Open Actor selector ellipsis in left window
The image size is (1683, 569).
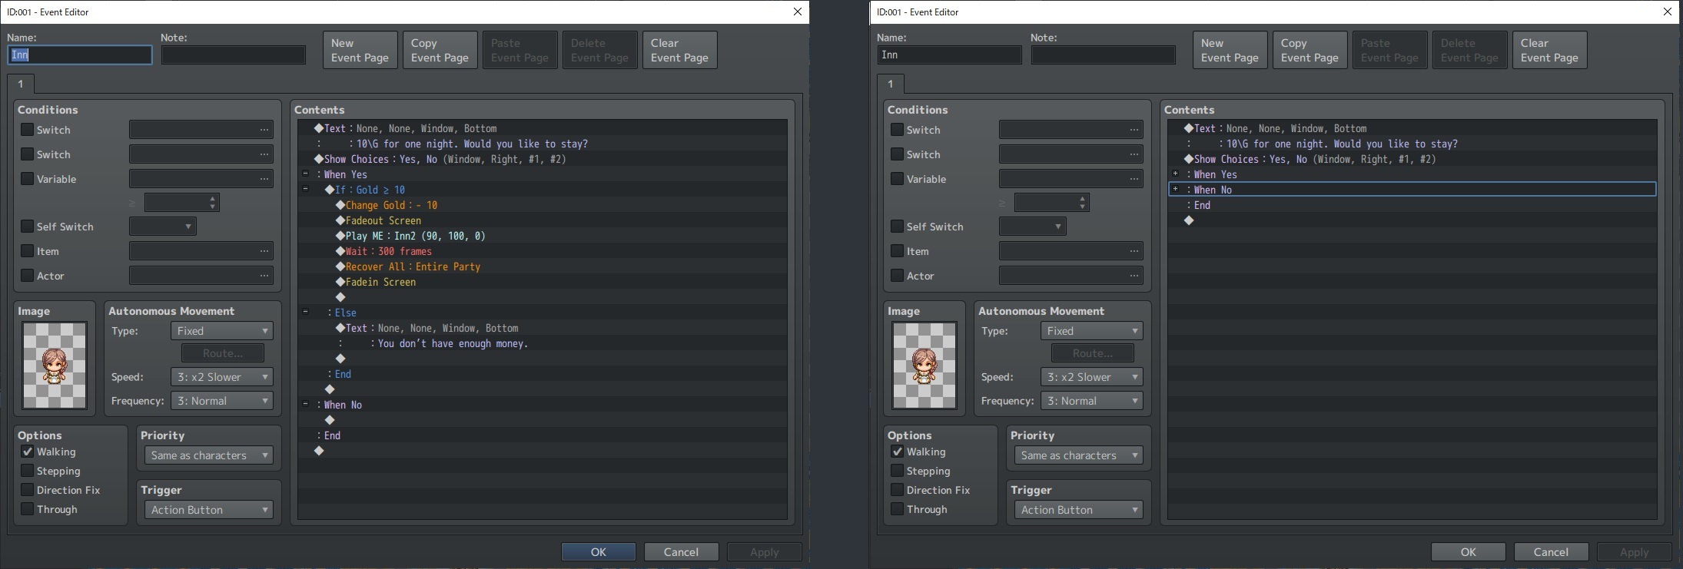point(264,276)
